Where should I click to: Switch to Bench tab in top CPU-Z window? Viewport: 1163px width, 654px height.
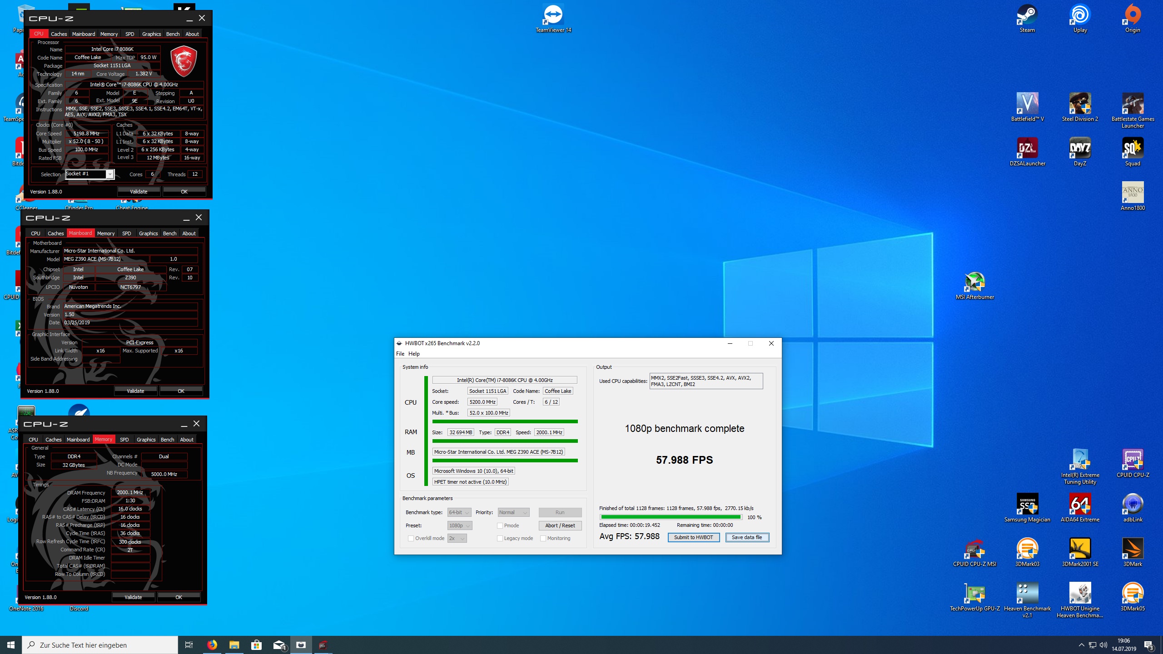tap(173, 34)
